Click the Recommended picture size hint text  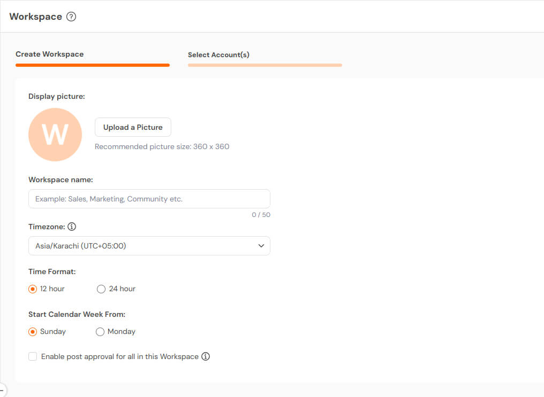pyautogui.click(x=162, y=146)
